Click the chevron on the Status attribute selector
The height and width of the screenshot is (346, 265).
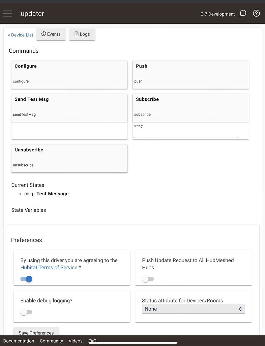241,309
